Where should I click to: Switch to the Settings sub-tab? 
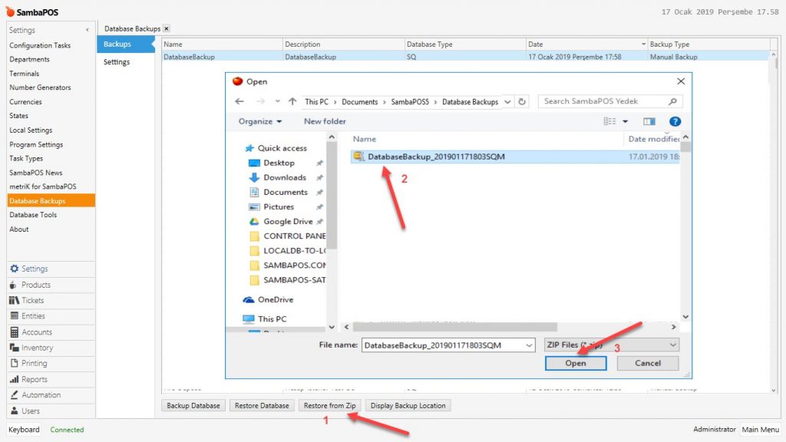[x=117, y=61]
